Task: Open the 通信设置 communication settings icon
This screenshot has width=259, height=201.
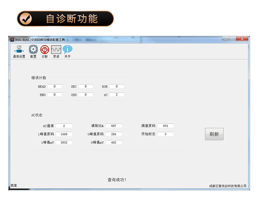Action: 19,52
